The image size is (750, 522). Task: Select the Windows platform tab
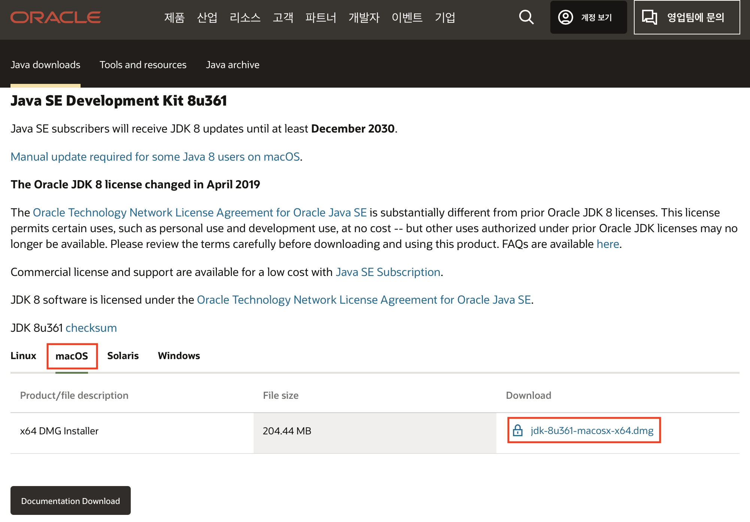[x=179, y=356]
